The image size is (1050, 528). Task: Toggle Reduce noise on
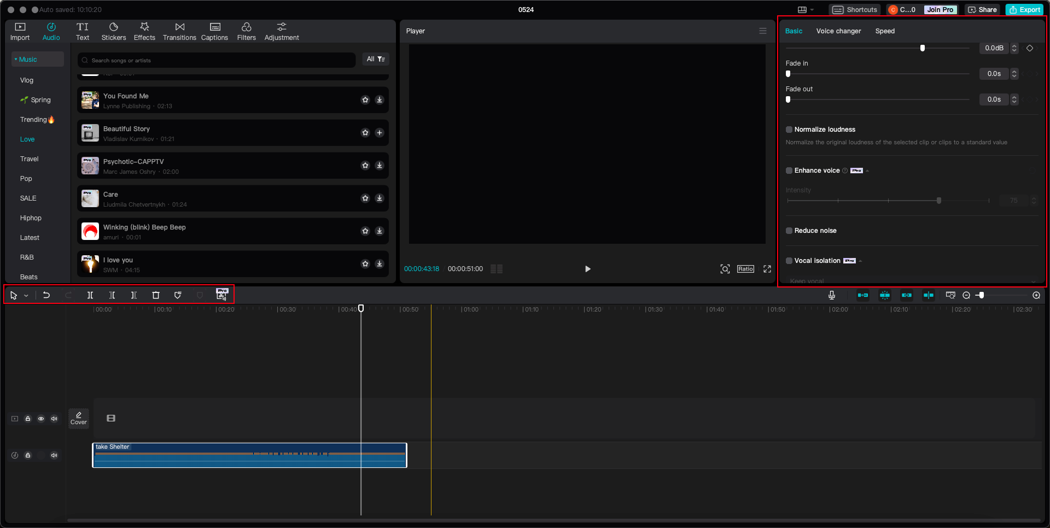(x=789, y=231)
